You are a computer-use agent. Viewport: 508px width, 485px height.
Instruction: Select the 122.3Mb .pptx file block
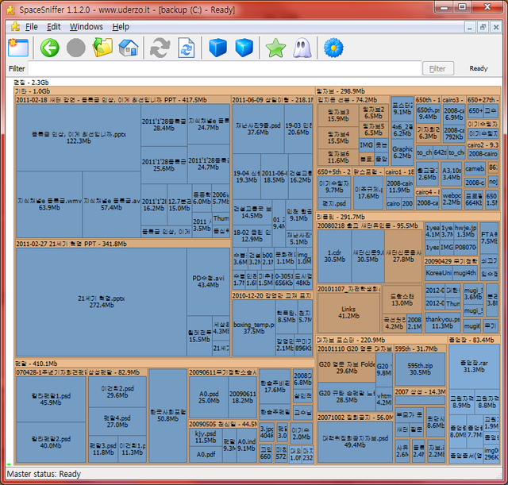79,137
